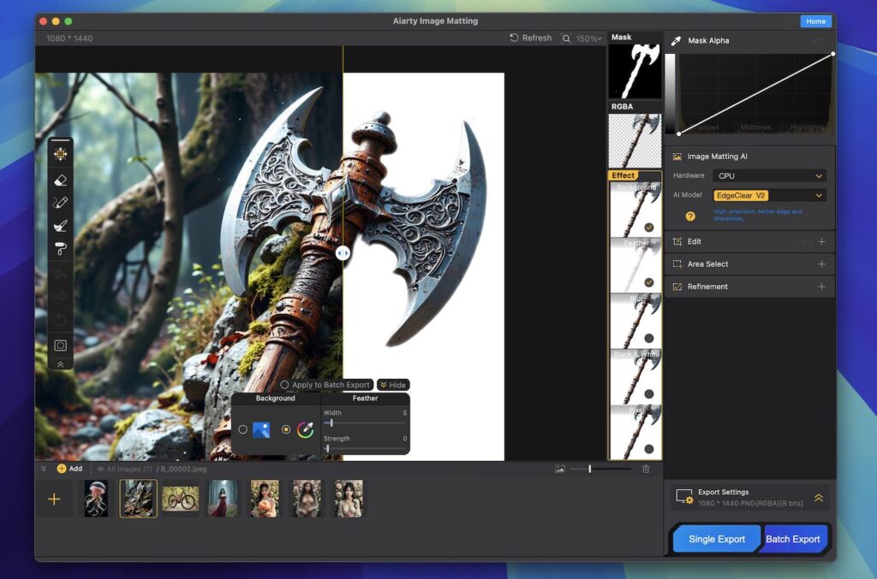Open the AI Model EdgeClear V2 dropdown
This screenshot has width=877, height=579.
[770, 195]
